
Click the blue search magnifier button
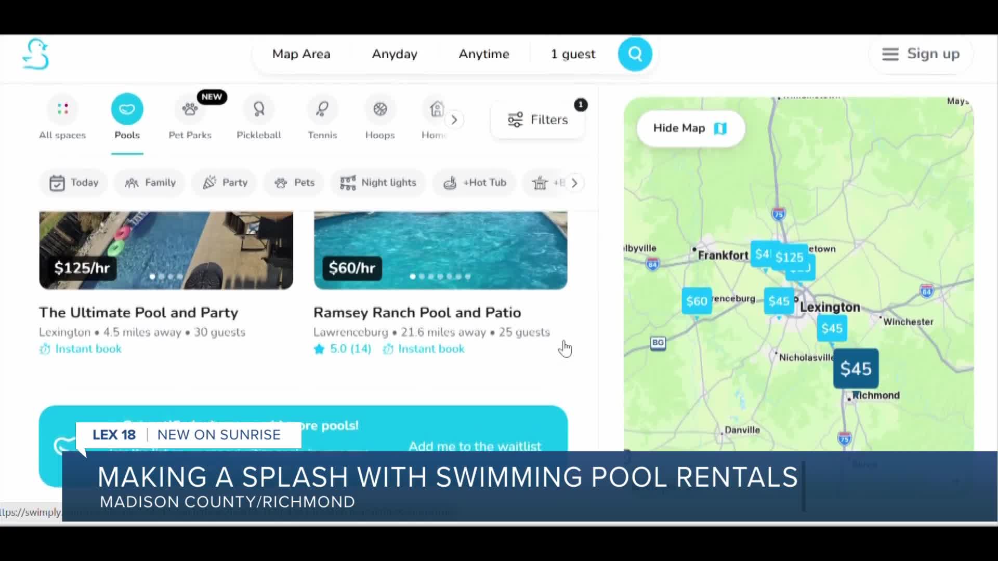[x=635, y=54]
